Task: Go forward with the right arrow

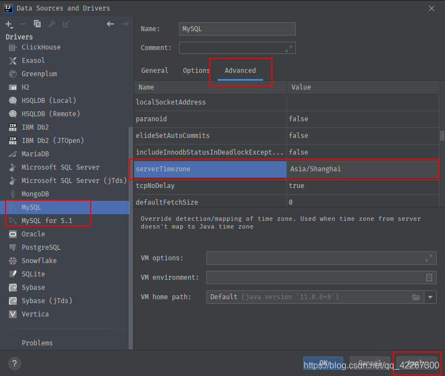Action: pyautogui.click(x=125, y=24)
